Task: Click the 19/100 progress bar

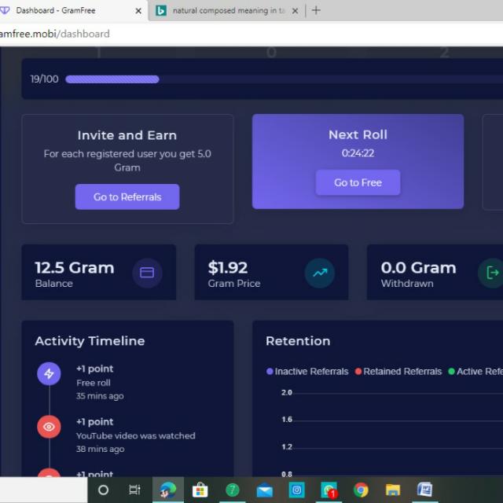Action: pyautogui.click(x=285, y=79)
